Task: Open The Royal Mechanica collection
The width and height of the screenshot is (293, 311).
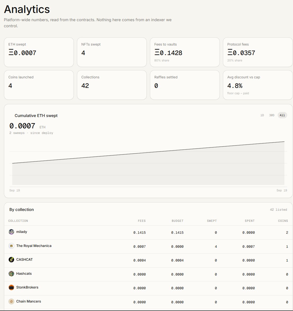Action: [148, 246]
